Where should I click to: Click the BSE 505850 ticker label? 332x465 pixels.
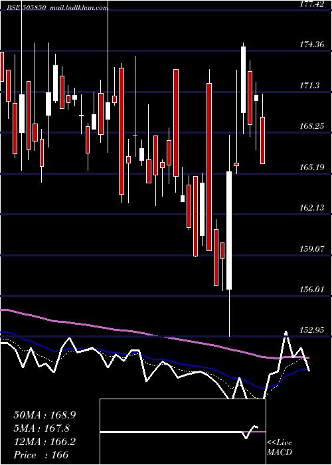tap(27, 8)
